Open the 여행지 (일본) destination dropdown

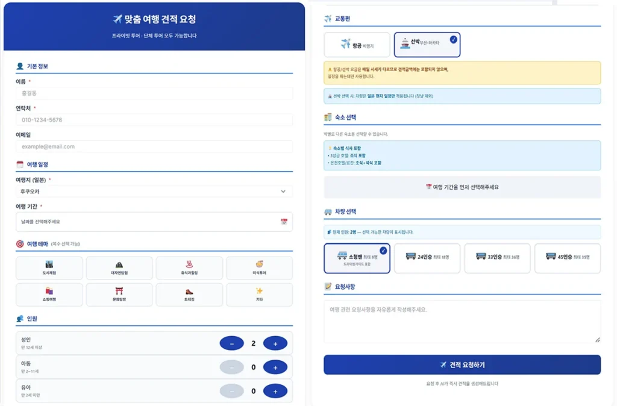point(154,192)
